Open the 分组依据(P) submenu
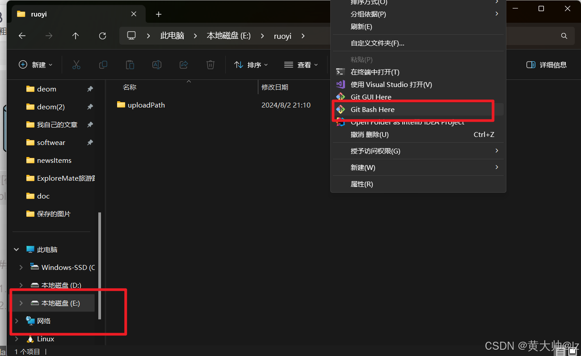Viewport: 581px width, 356px height. pyautogui.click(x=418, y=14)
